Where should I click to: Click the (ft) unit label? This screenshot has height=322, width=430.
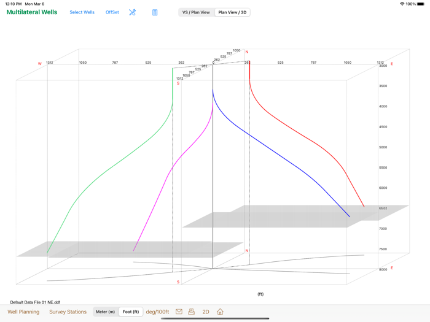(x=260, y=294)
